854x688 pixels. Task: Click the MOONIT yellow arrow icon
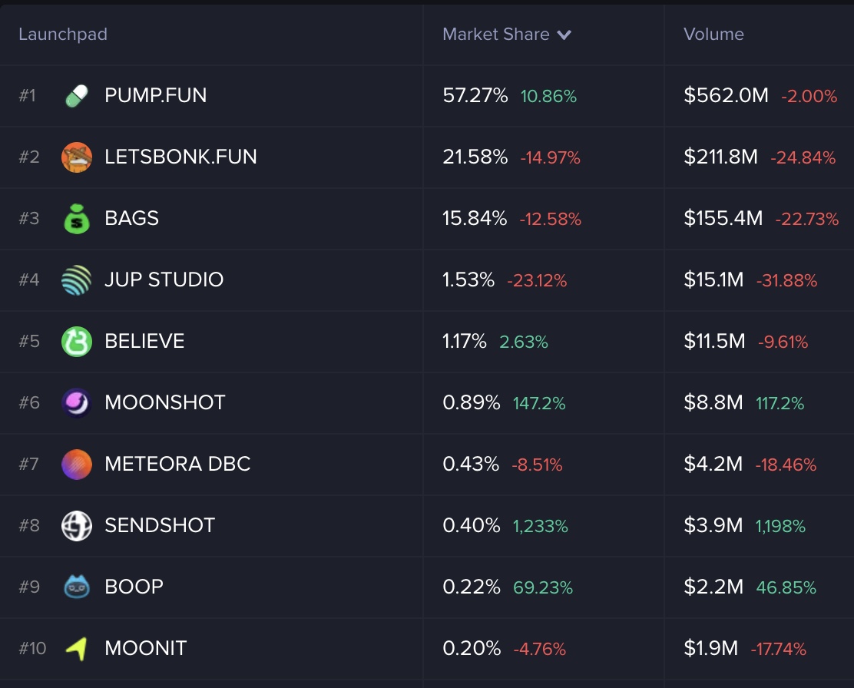77,649
